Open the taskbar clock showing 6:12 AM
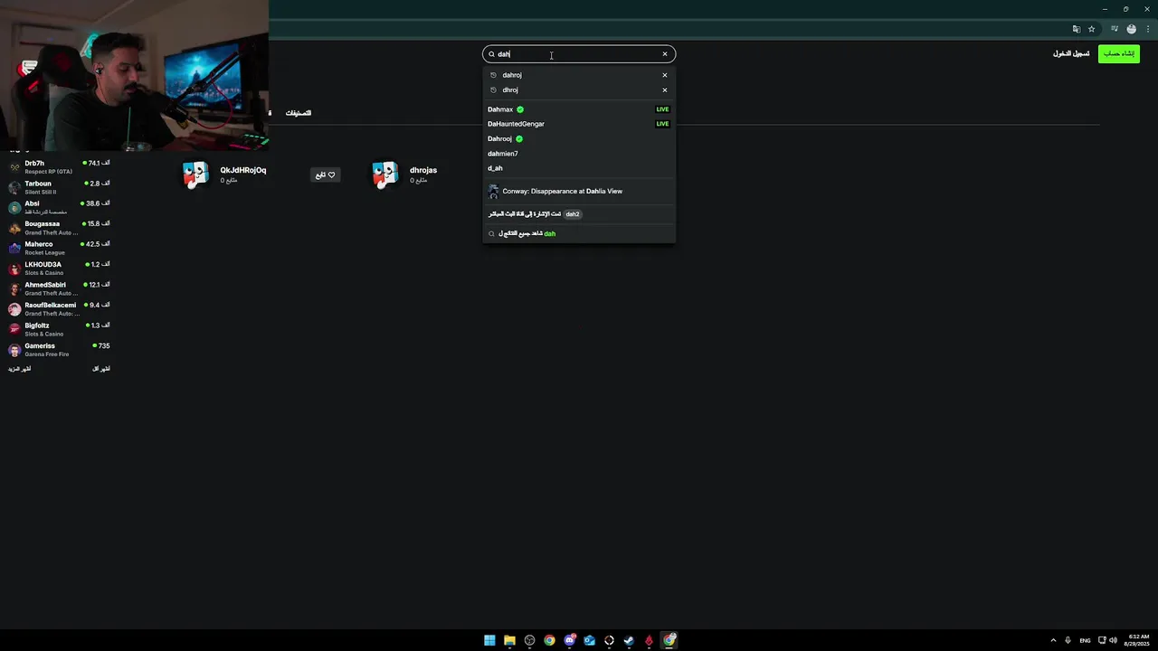The image size is (1158, 651). tap(1138, 640)
